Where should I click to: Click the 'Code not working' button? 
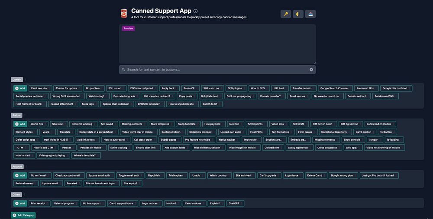(83, 124)
